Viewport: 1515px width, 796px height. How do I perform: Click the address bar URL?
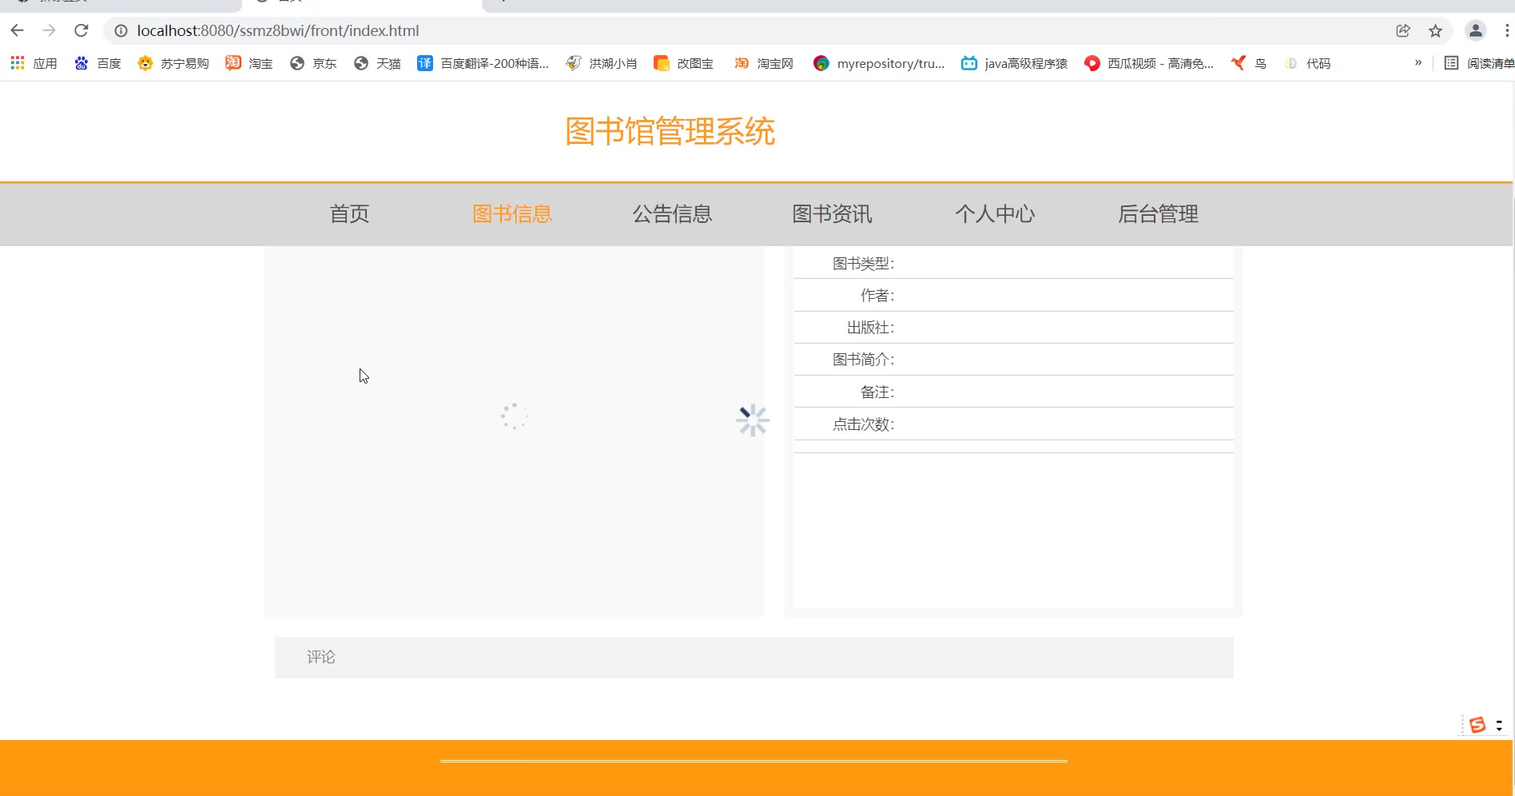click(x=277, y=30)
